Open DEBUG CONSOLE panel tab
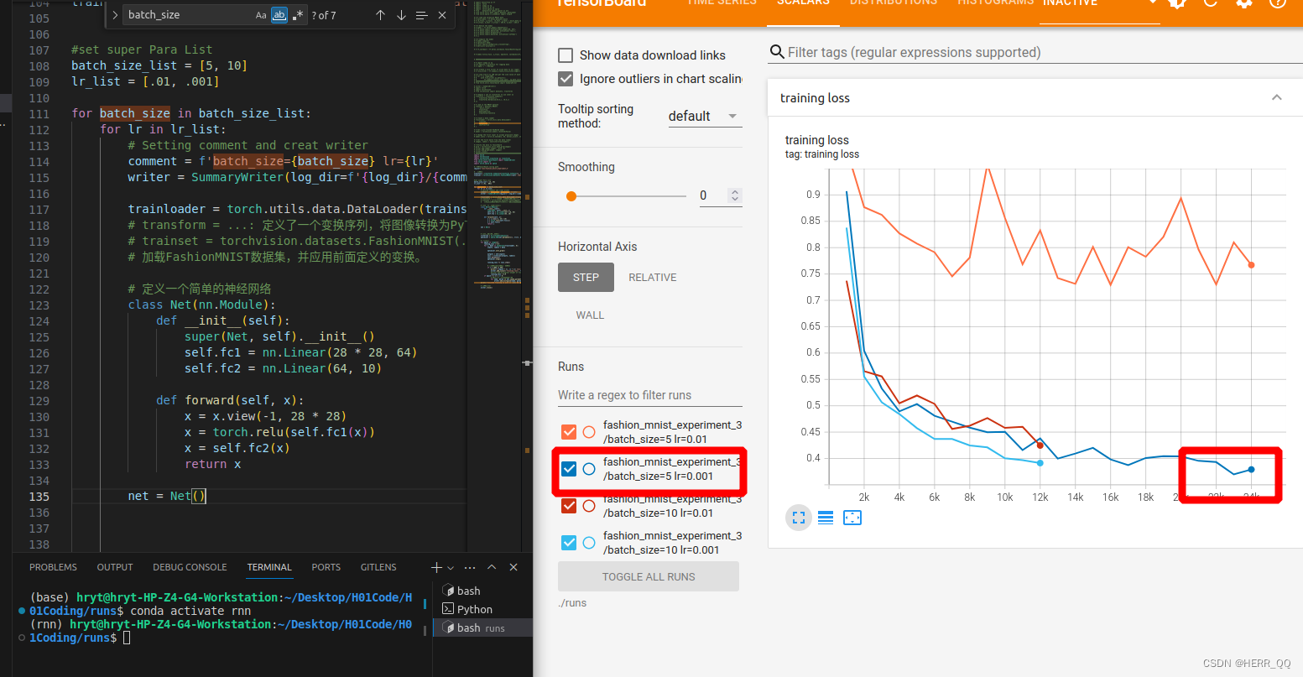This screenshot has height=677, width=1303. (x=190, y=568)
